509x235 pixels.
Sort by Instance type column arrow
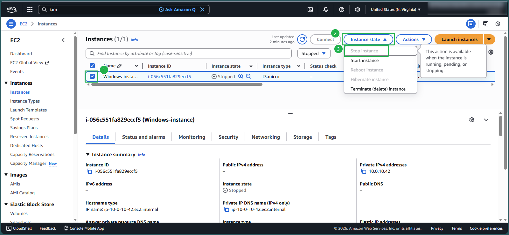coord(299,66)
